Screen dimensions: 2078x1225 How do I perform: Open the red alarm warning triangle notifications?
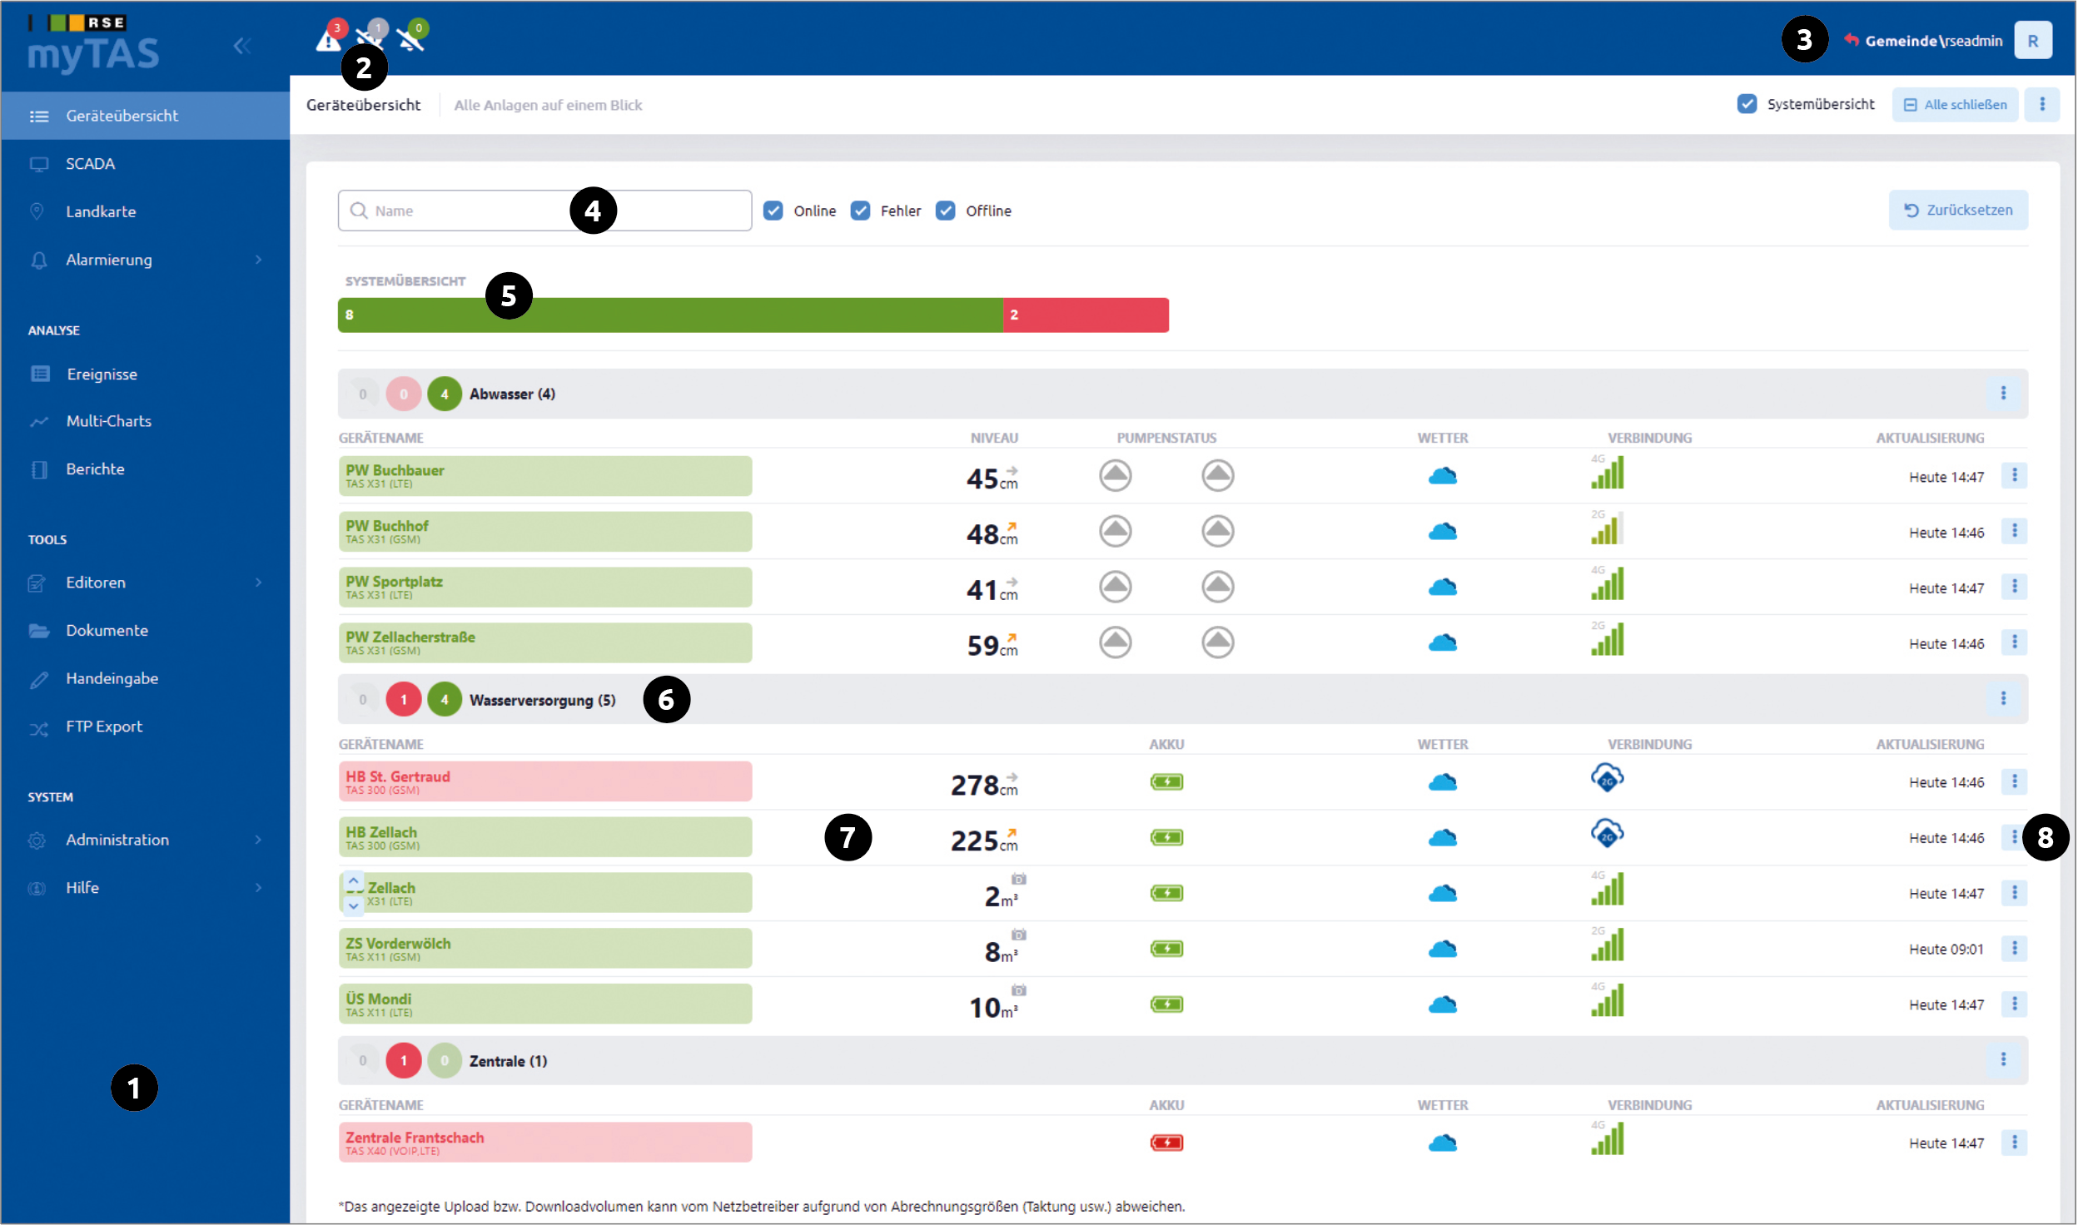[x=329, y=38]
